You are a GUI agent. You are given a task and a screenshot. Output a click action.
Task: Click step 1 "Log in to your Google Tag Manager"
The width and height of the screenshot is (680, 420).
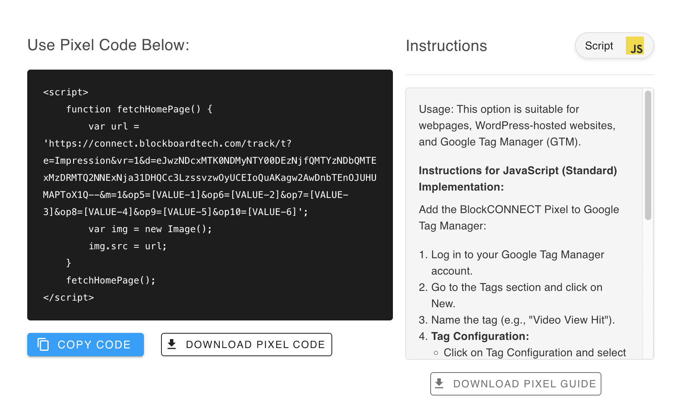[517, 263]
